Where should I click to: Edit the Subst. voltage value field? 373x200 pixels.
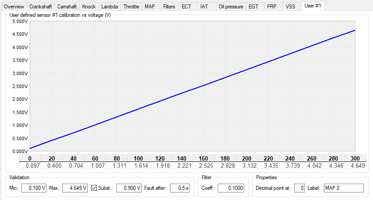(129, 188)
